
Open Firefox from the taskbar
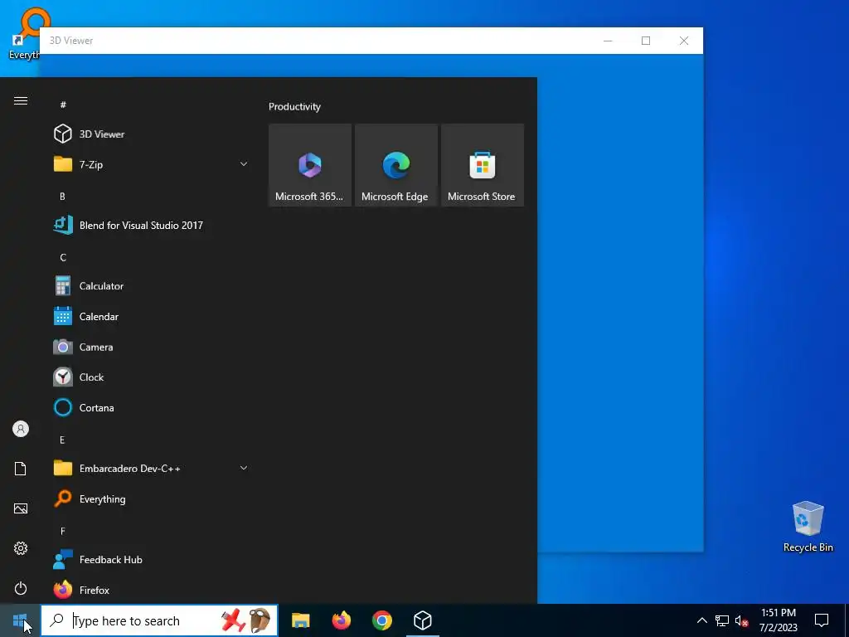(341, 620)
